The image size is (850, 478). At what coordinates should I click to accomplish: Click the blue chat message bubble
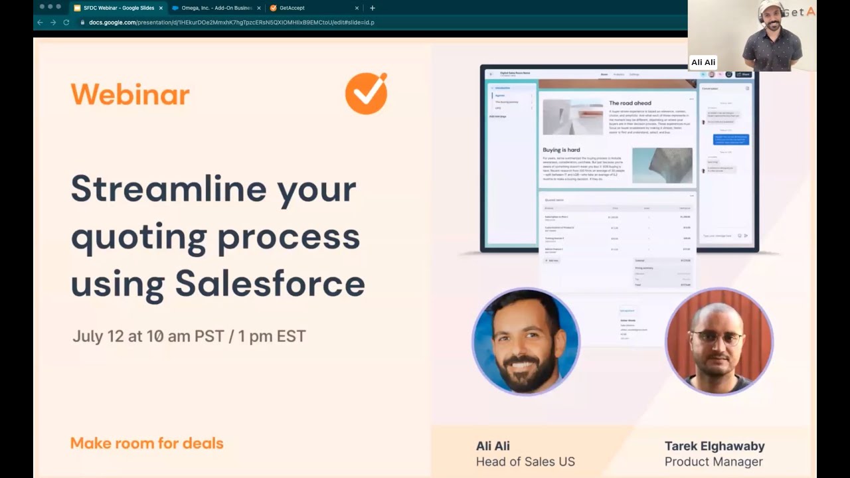tap(731, 139)
